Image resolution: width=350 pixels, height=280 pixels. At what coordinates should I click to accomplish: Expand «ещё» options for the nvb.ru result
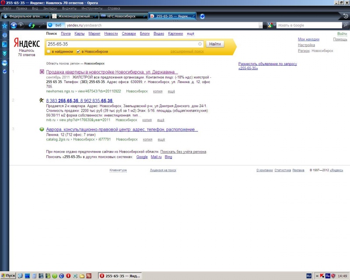tap(161, 120)
